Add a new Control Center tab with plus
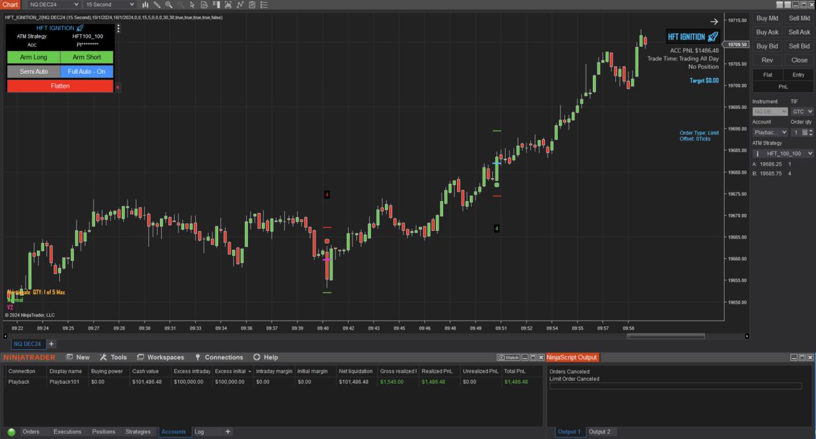 pos(228,432)
